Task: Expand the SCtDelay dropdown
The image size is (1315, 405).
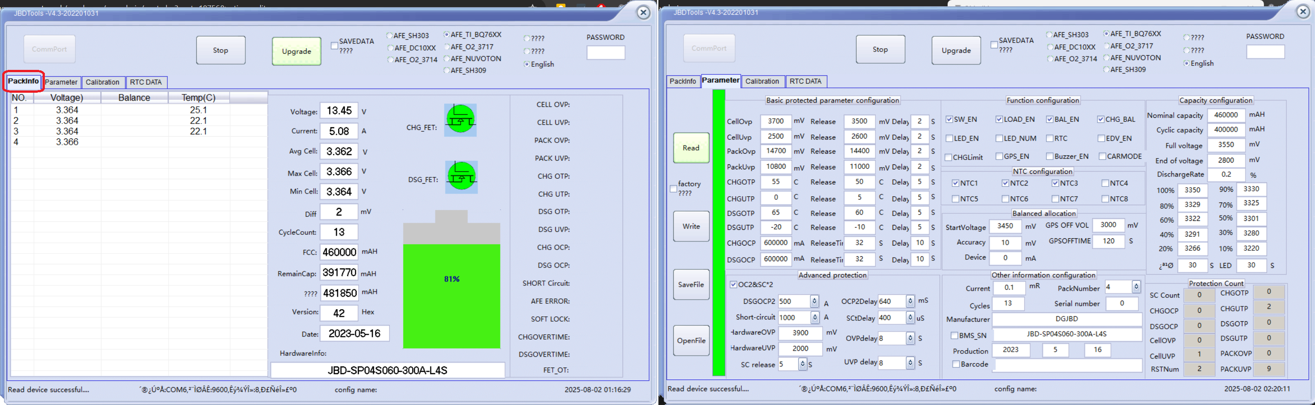Action: (910, 318)
